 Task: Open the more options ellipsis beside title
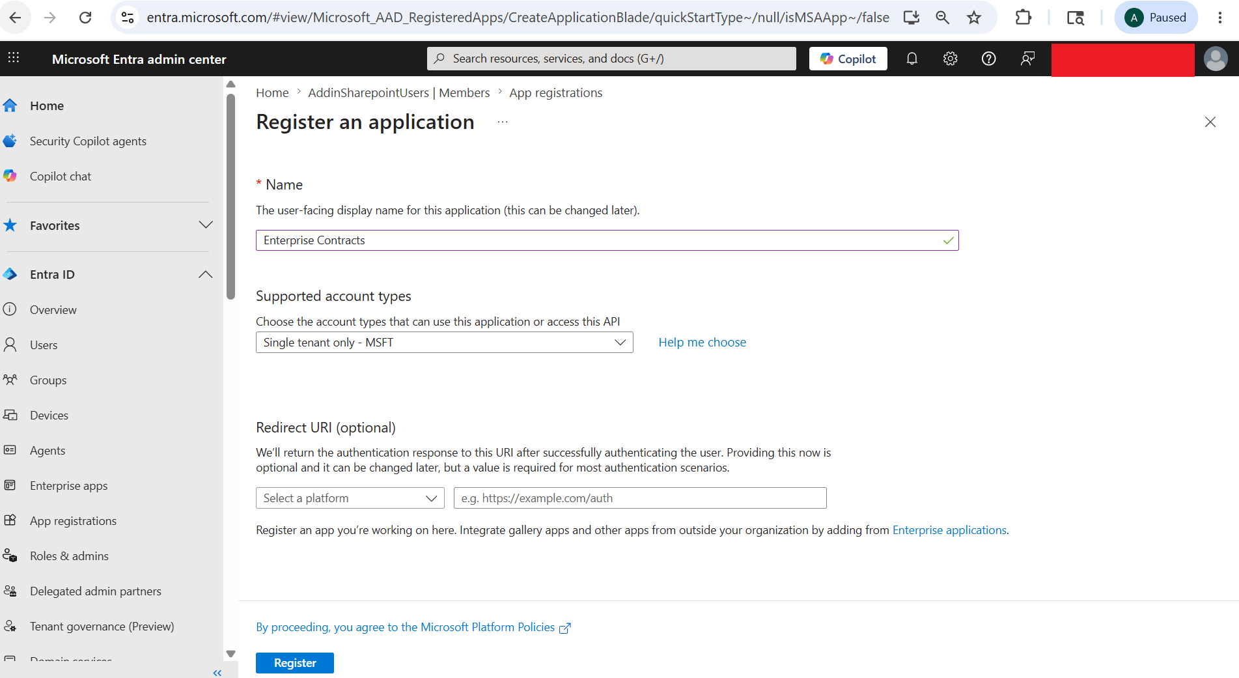click(x=503, y=122)
